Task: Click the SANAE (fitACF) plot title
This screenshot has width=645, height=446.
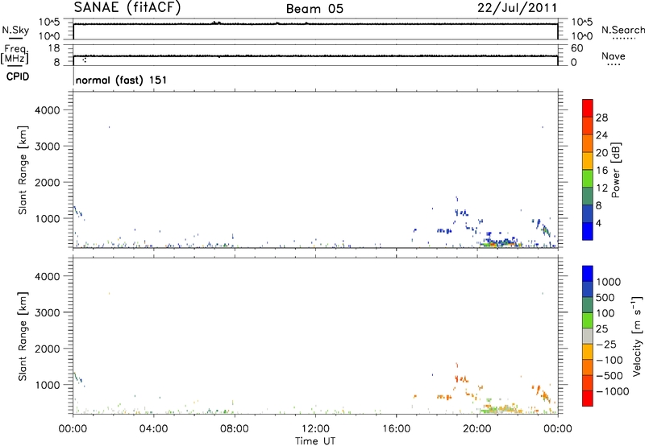Action: click(x=127, y=8)
